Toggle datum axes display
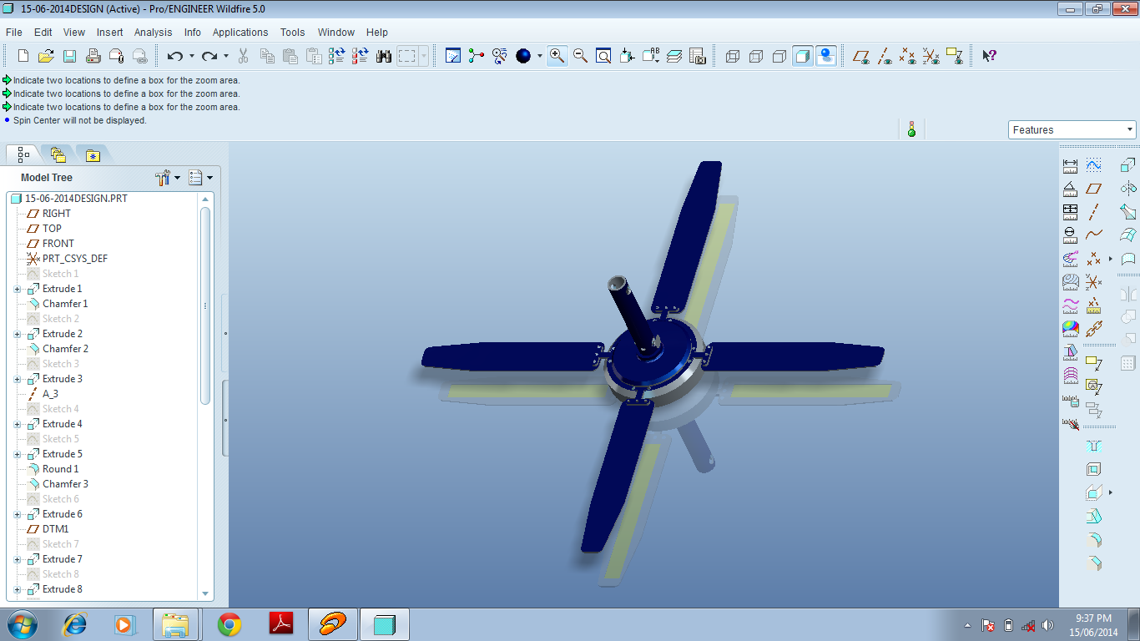This screenshot has width=1140, height=641. (885, 56)
